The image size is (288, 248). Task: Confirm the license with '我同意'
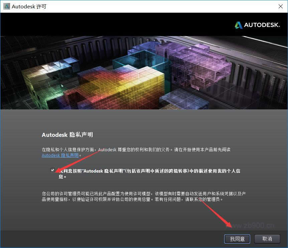[x=237, y=239]
